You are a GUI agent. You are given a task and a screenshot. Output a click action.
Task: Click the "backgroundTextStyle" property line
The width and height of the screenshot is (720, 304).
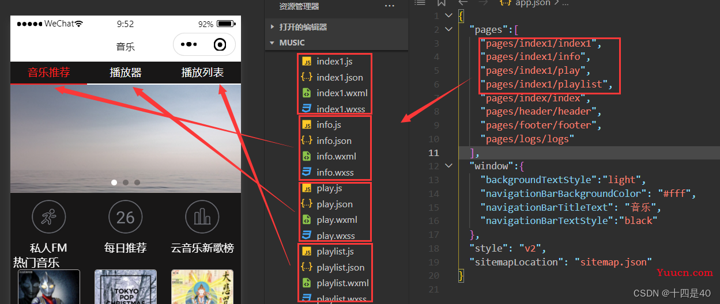(x=564, y=180)
